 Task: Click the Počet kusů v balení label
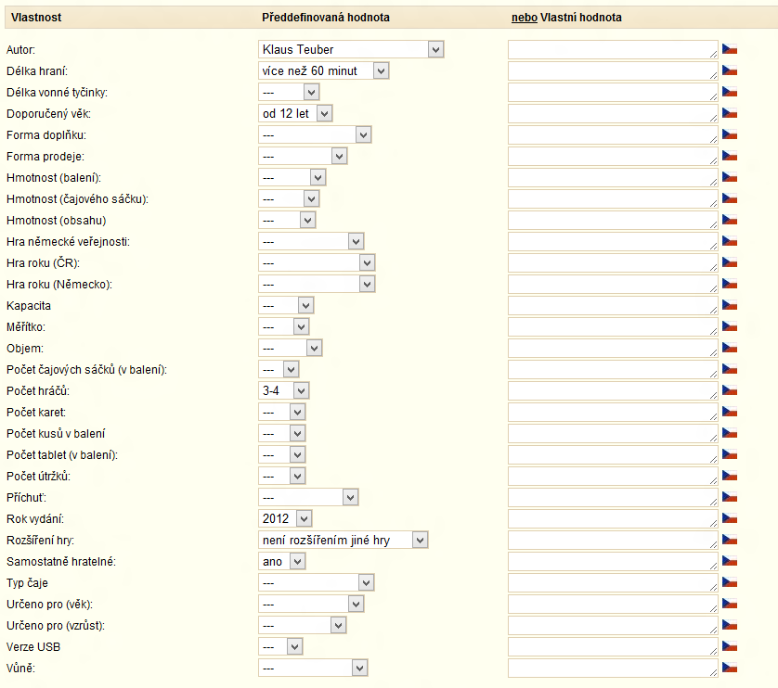(x=56, y=433)
